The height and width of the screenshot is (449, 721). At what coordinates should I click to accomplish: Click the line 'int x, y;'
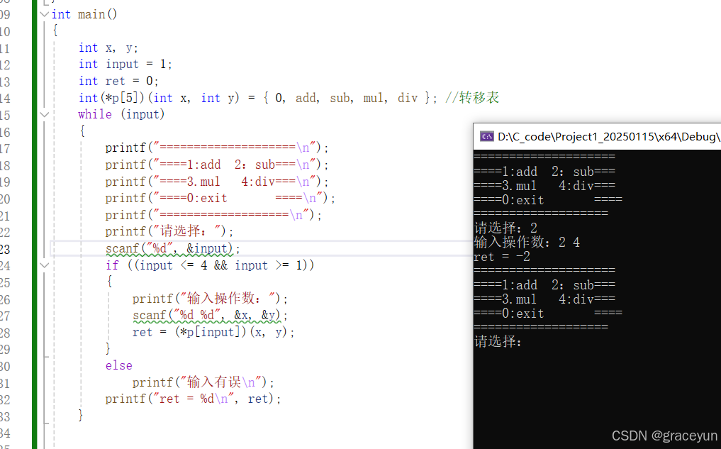click(x=108, y=48)
